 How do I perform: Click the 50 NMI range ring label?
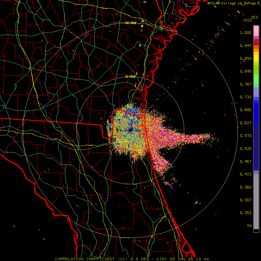130,77
